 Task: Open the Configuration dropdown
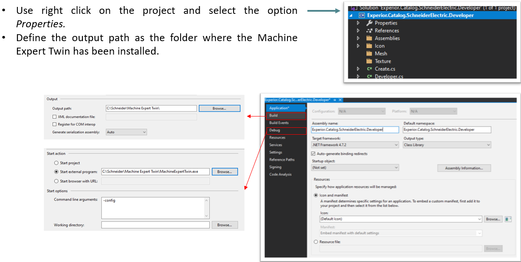(361, 111)
